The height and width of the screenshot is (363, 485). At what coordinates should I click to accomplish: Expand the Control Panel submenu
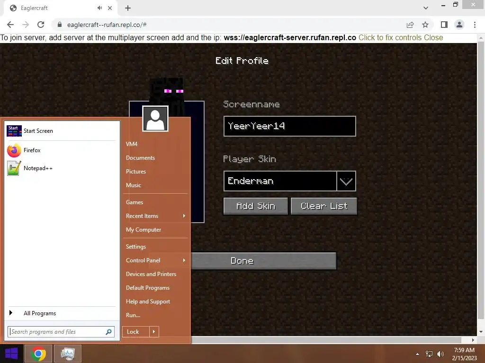point(184,260)
